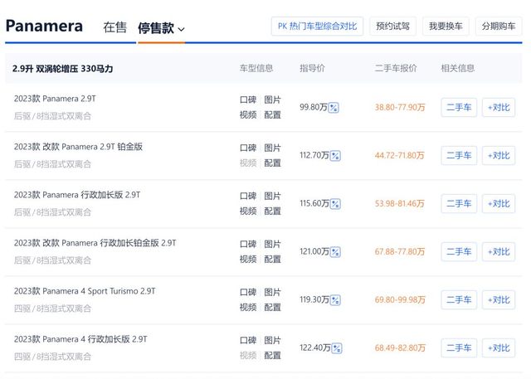Open 口碑 link for 2023款 Panamera 2.9T
This screenshot has width=531, height=379.
tap(248, 100)
